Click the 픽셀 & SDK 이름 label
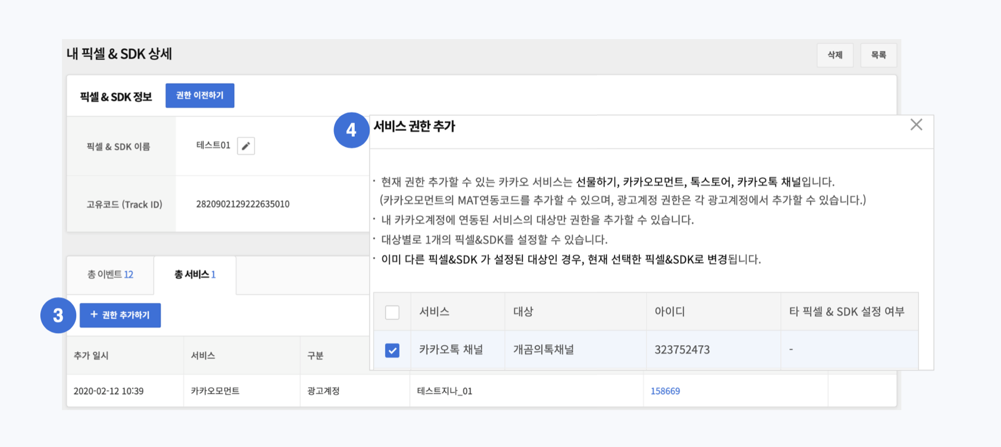This screenshot has width=1001, height=447. click(x=118, y=146)
